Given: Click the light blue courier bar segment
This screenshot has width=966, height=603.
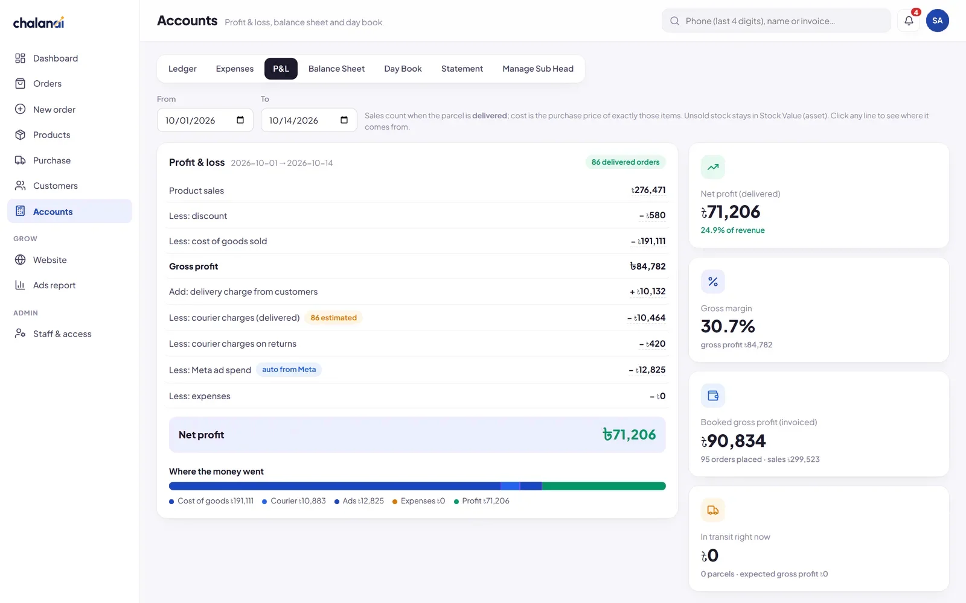Looking at the screenshot, I should pyautogui.click(x=510, y=486).
